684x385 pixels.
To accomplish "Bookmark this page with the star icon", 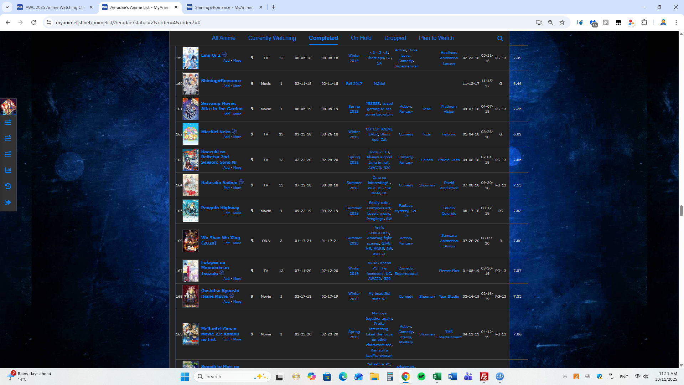I will click(x=562, y=22).
